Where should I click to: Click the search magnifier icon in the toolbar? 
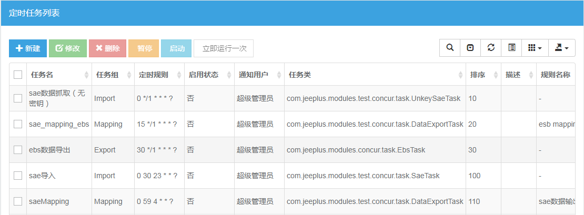pos(450,48)
